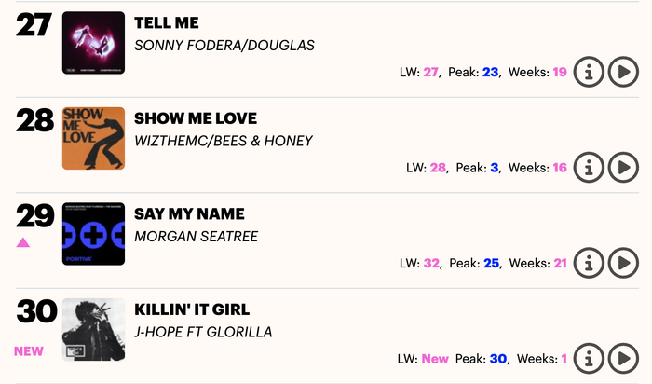
Task: Open info for Show Me Love
Action: [x=589, y=168]
